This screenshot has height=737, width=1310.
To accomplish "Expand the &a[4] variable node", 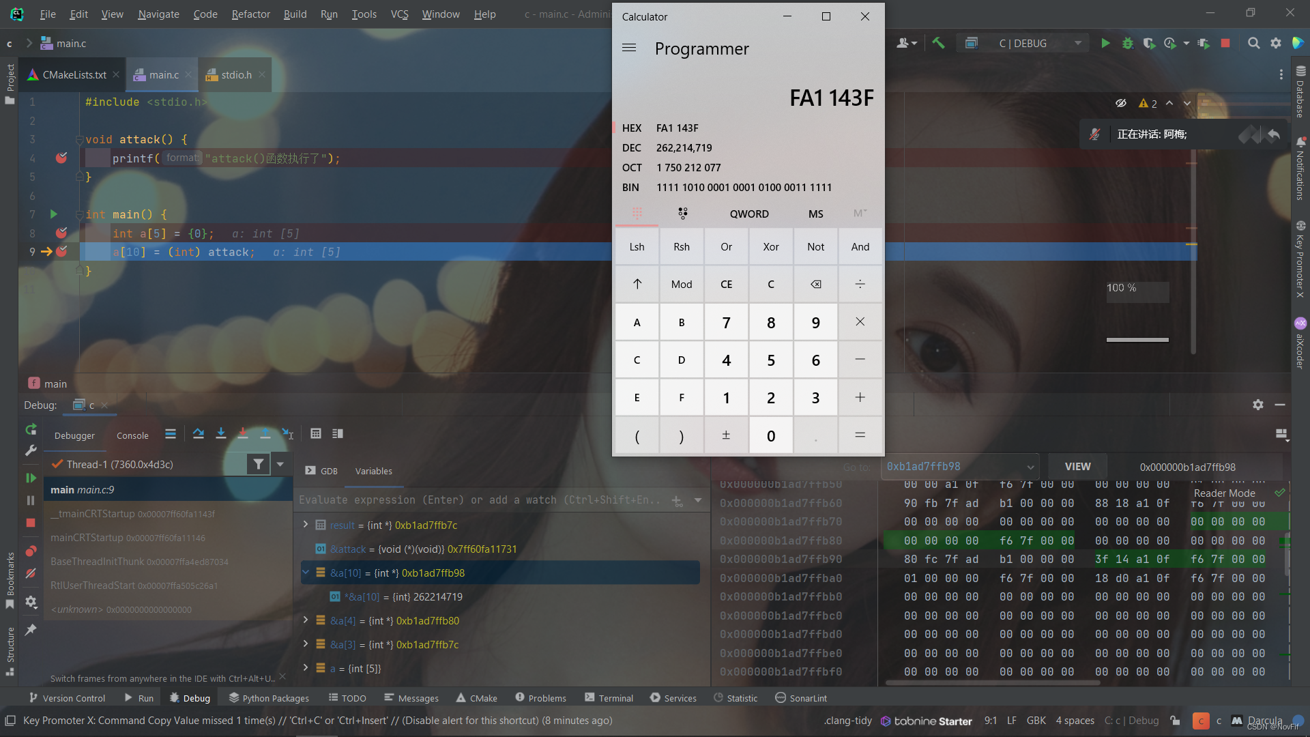I will [306, 620].
